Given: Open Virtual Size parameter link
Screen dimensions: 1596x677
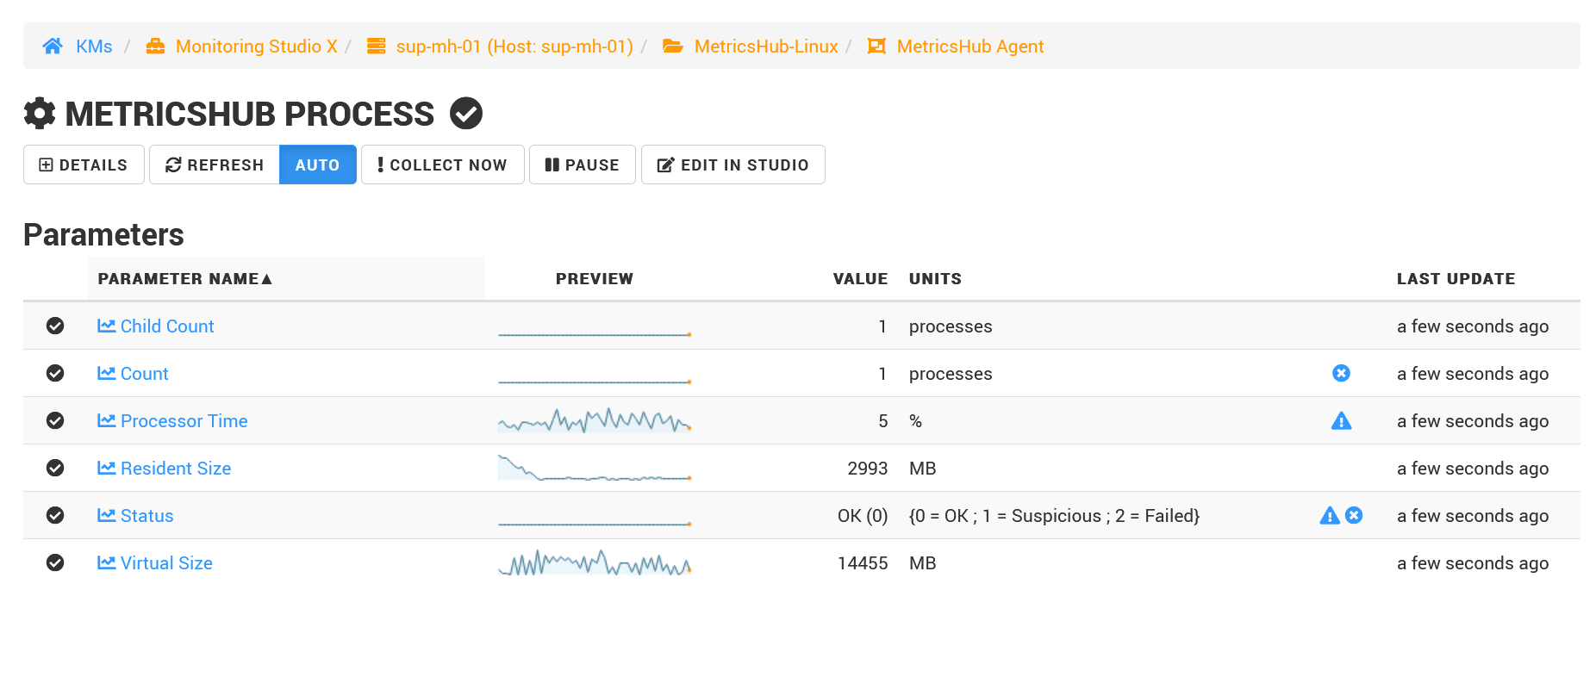Looking at the screenshot, I should pos(155,563).
